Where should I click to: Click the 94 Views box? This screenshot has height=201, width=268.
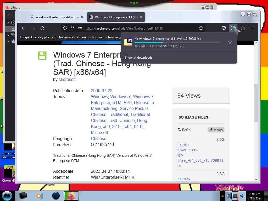click(x=201, y=96)
